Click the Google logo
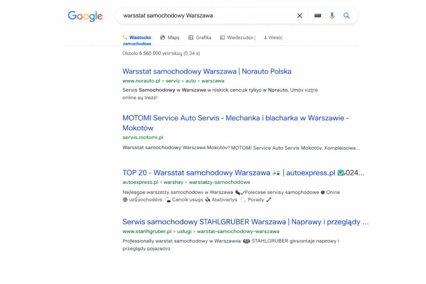The width and height of the screenshot is (426, 284). (x=85, y=16)
